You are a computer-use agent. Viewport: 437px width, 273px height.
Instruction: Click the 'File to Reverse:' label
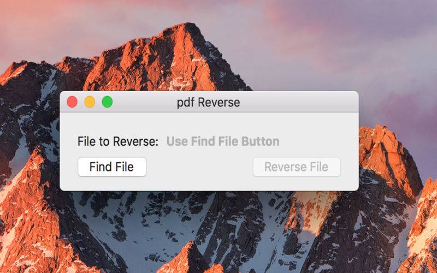click(x=118, y=141)
